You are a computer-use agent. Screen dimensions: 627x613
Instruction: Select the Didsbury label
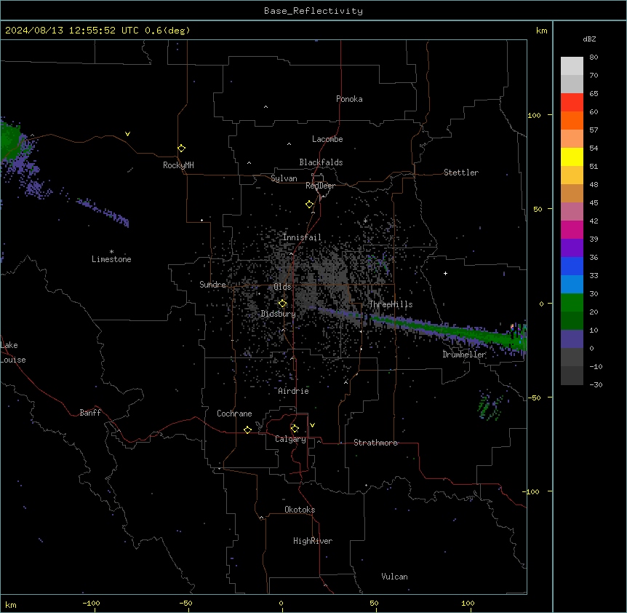click(279, 314)
